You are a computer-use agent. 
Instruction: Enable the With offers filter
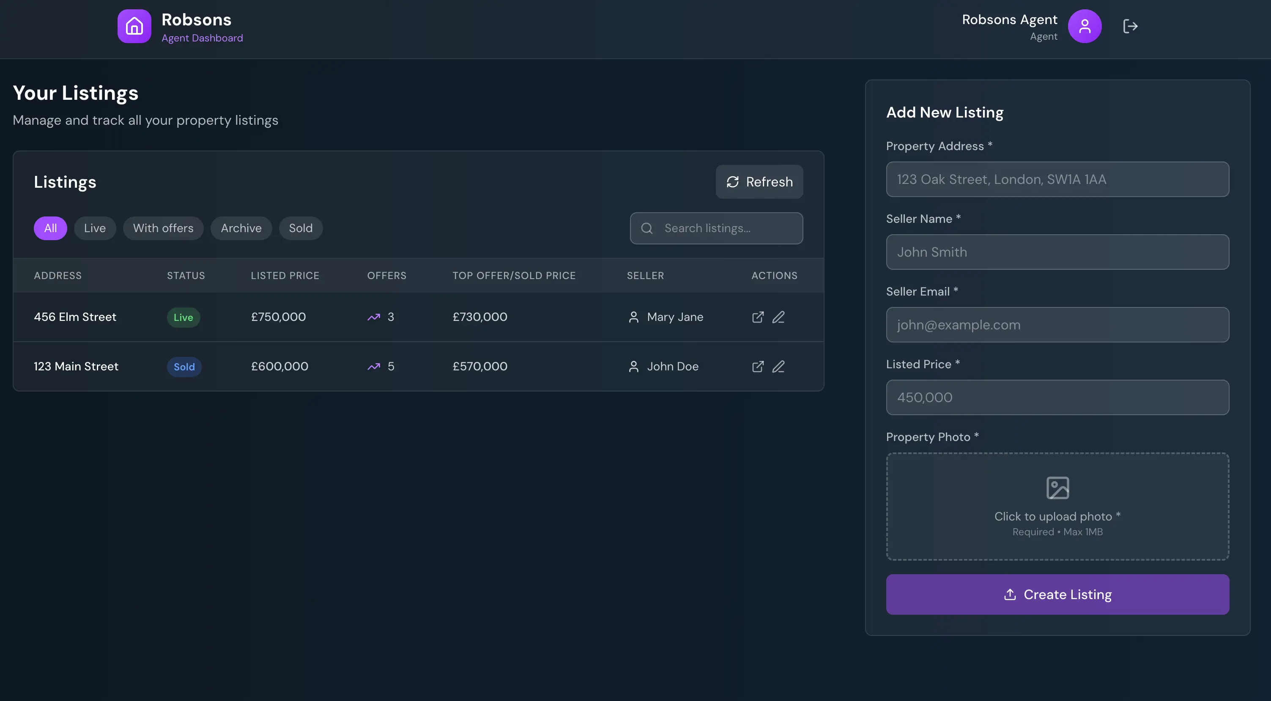tap(163, 228)
